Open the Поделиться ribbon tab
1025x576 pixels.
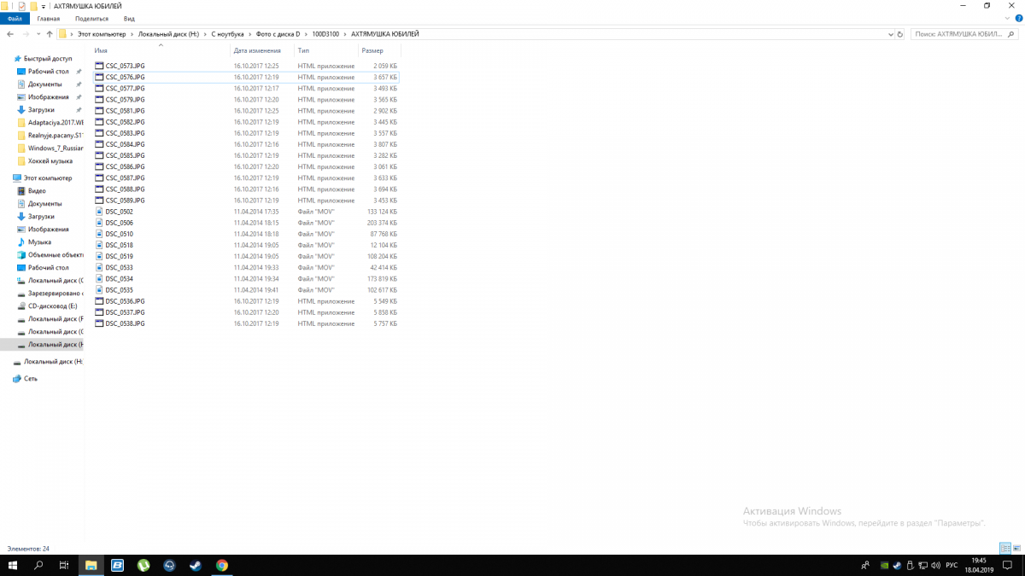tap(91, 18)
